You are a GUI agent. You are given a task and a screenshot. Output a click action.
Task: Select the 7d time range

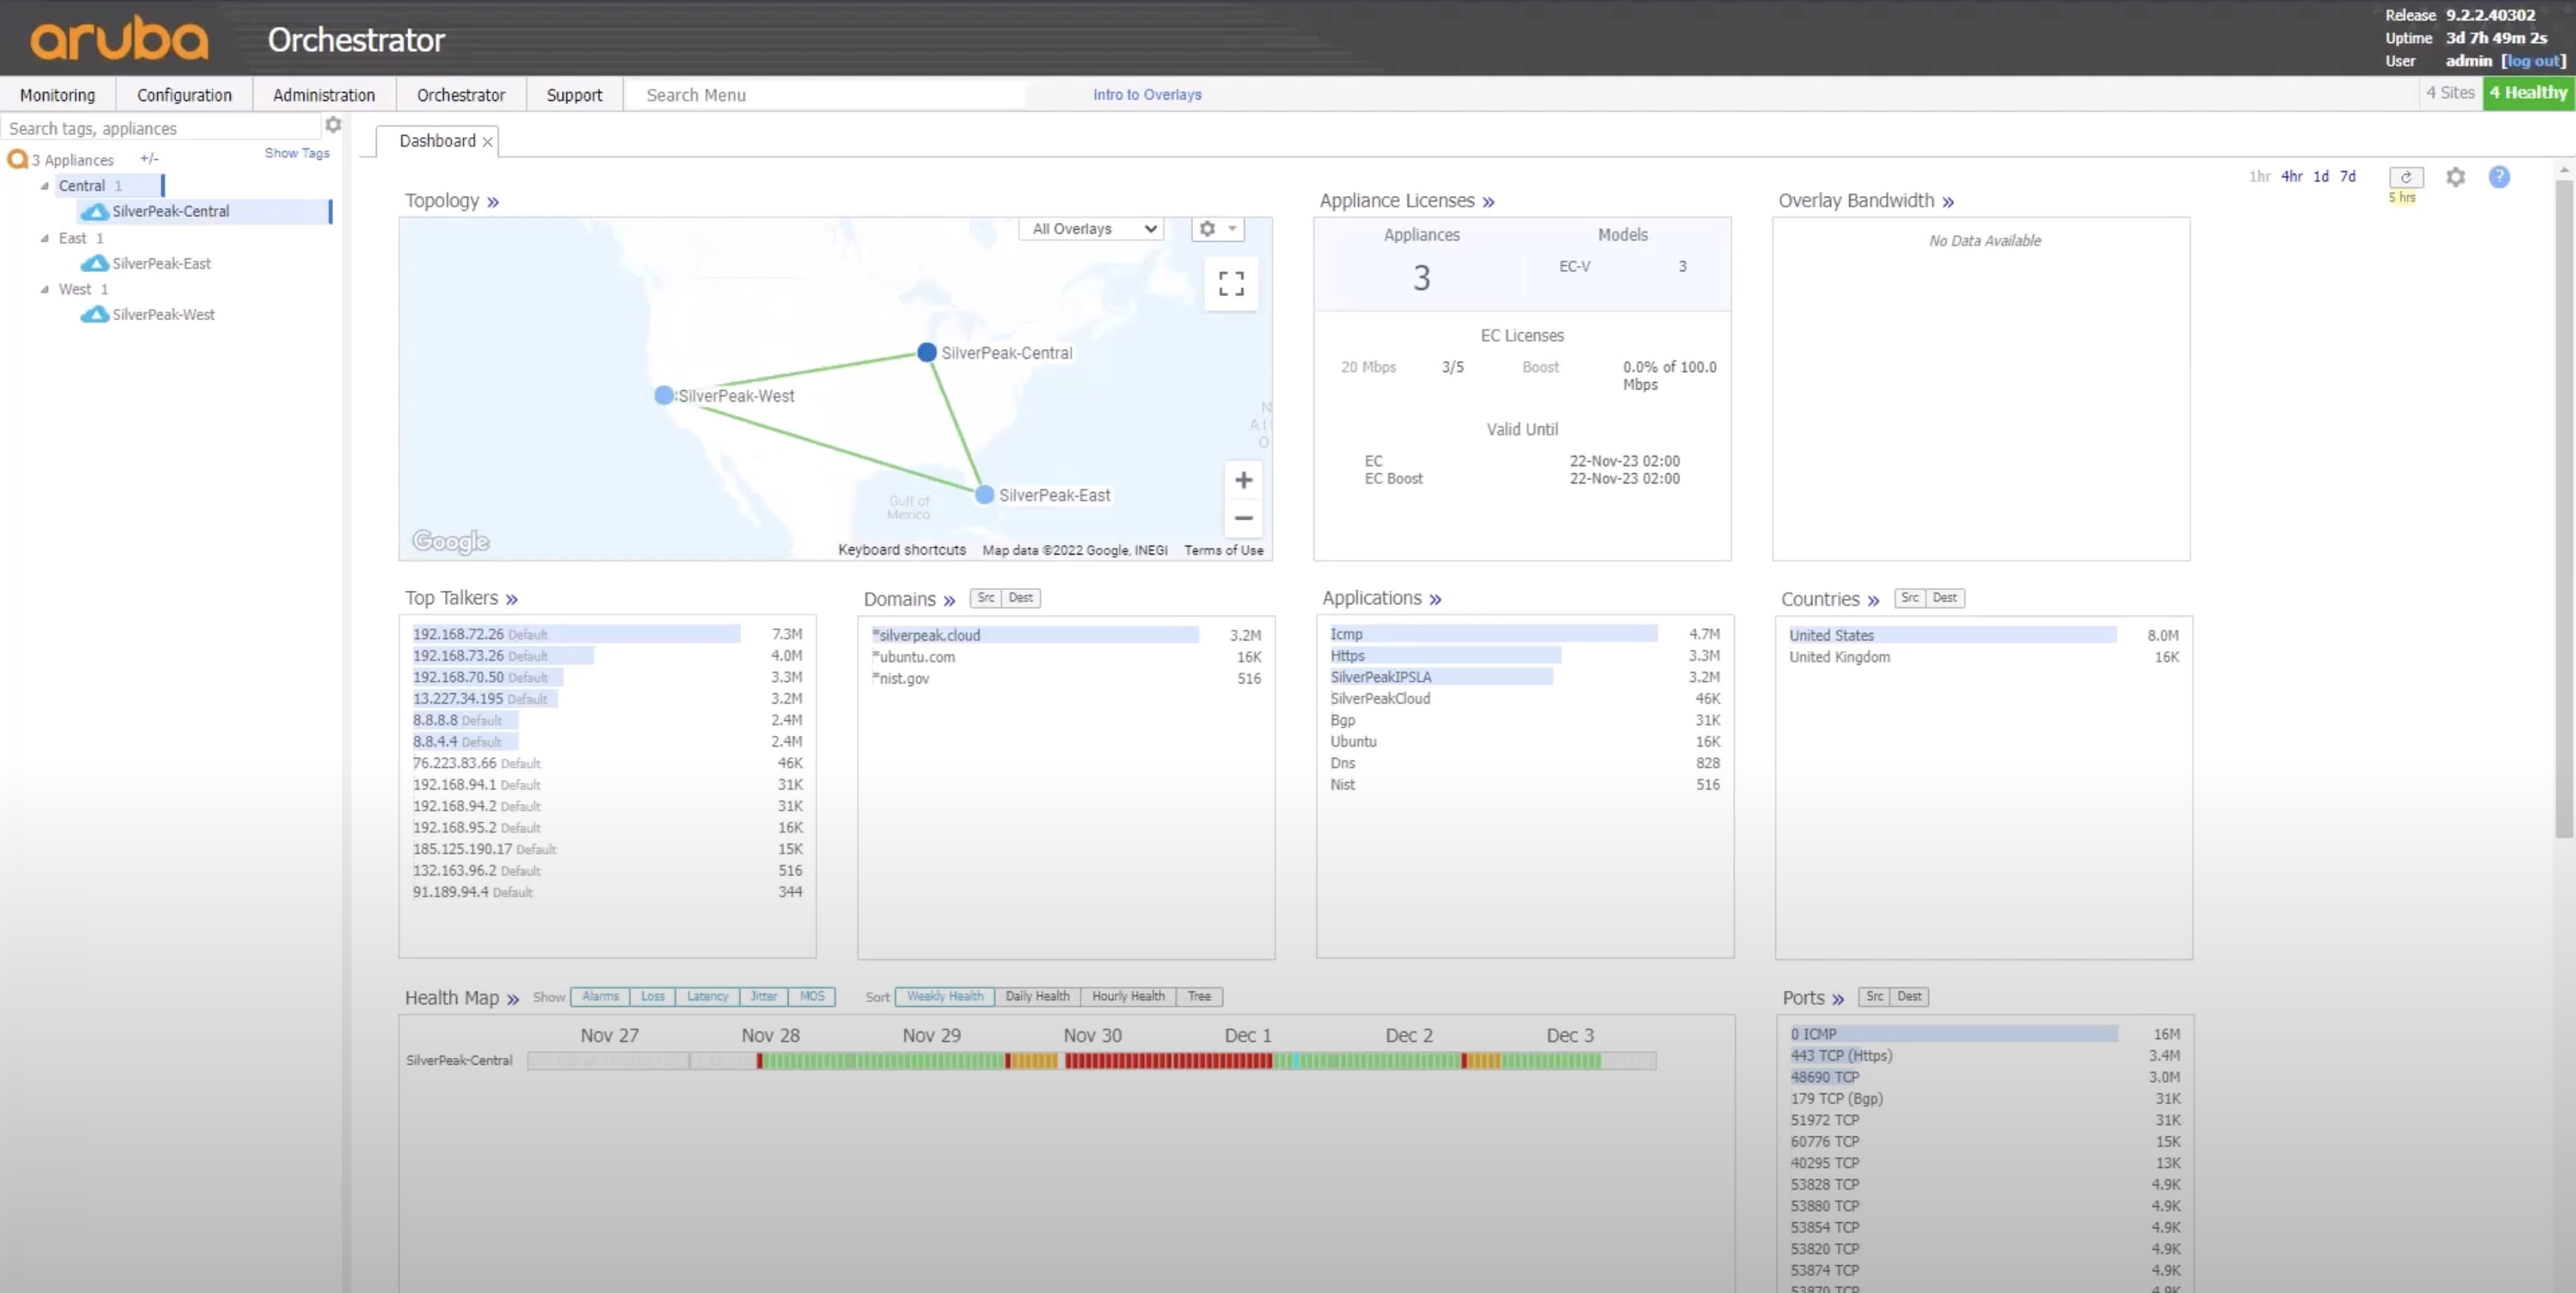click(2347, 177)
